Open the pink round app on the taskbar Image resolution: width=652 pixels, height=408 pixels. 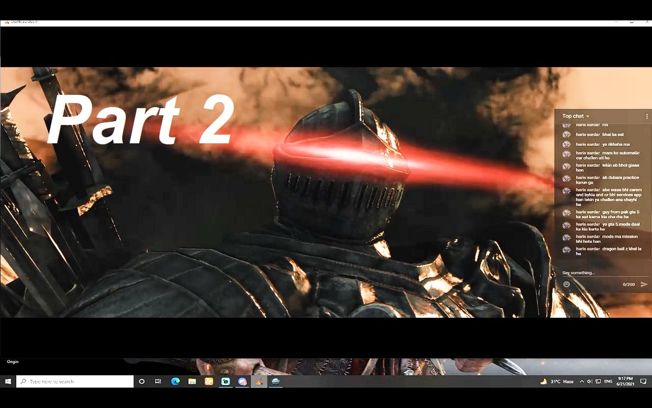pos(242,381)
